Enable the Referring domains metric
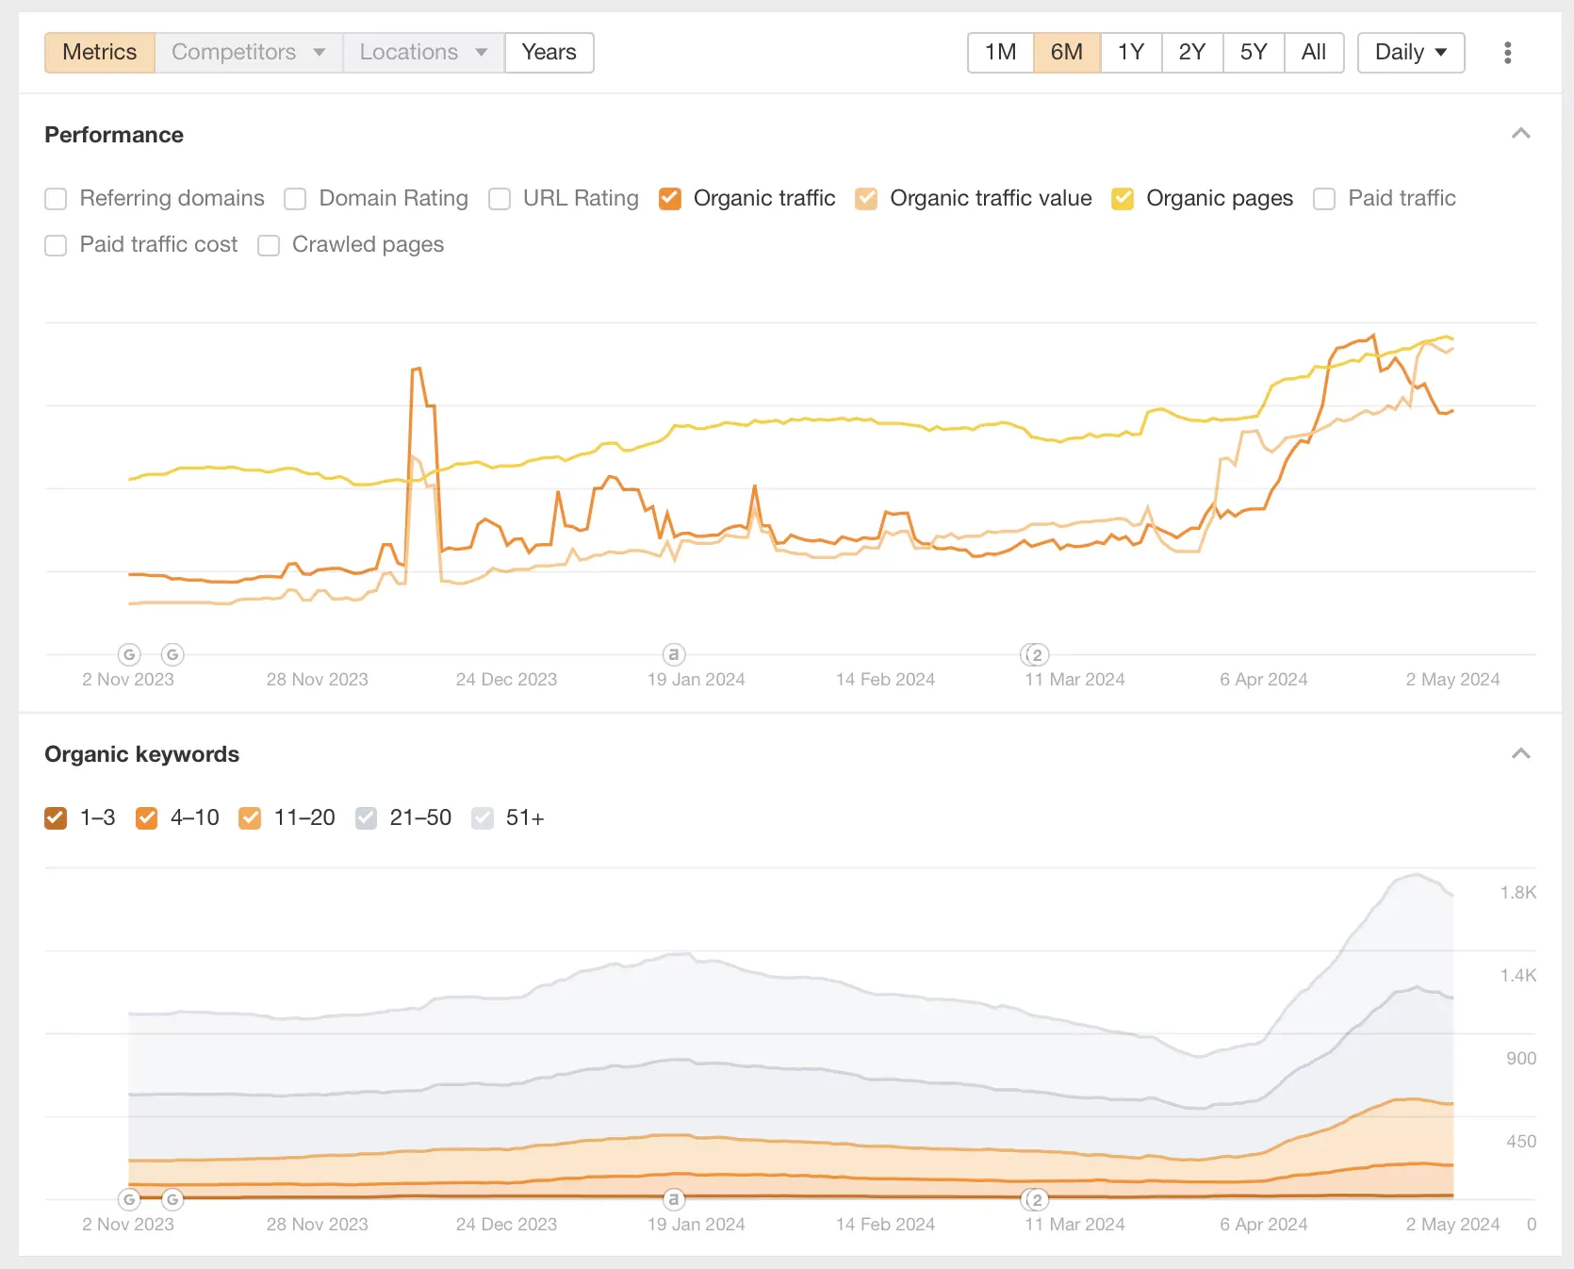Screen dimensions: 1574x1269 click(56, 199)
